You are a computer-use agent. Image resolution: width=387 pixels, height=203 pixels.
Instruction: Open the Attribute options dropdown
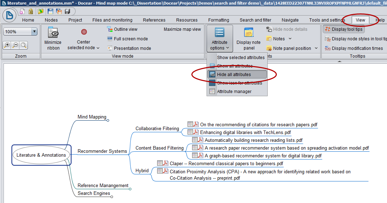coord(220,39)
